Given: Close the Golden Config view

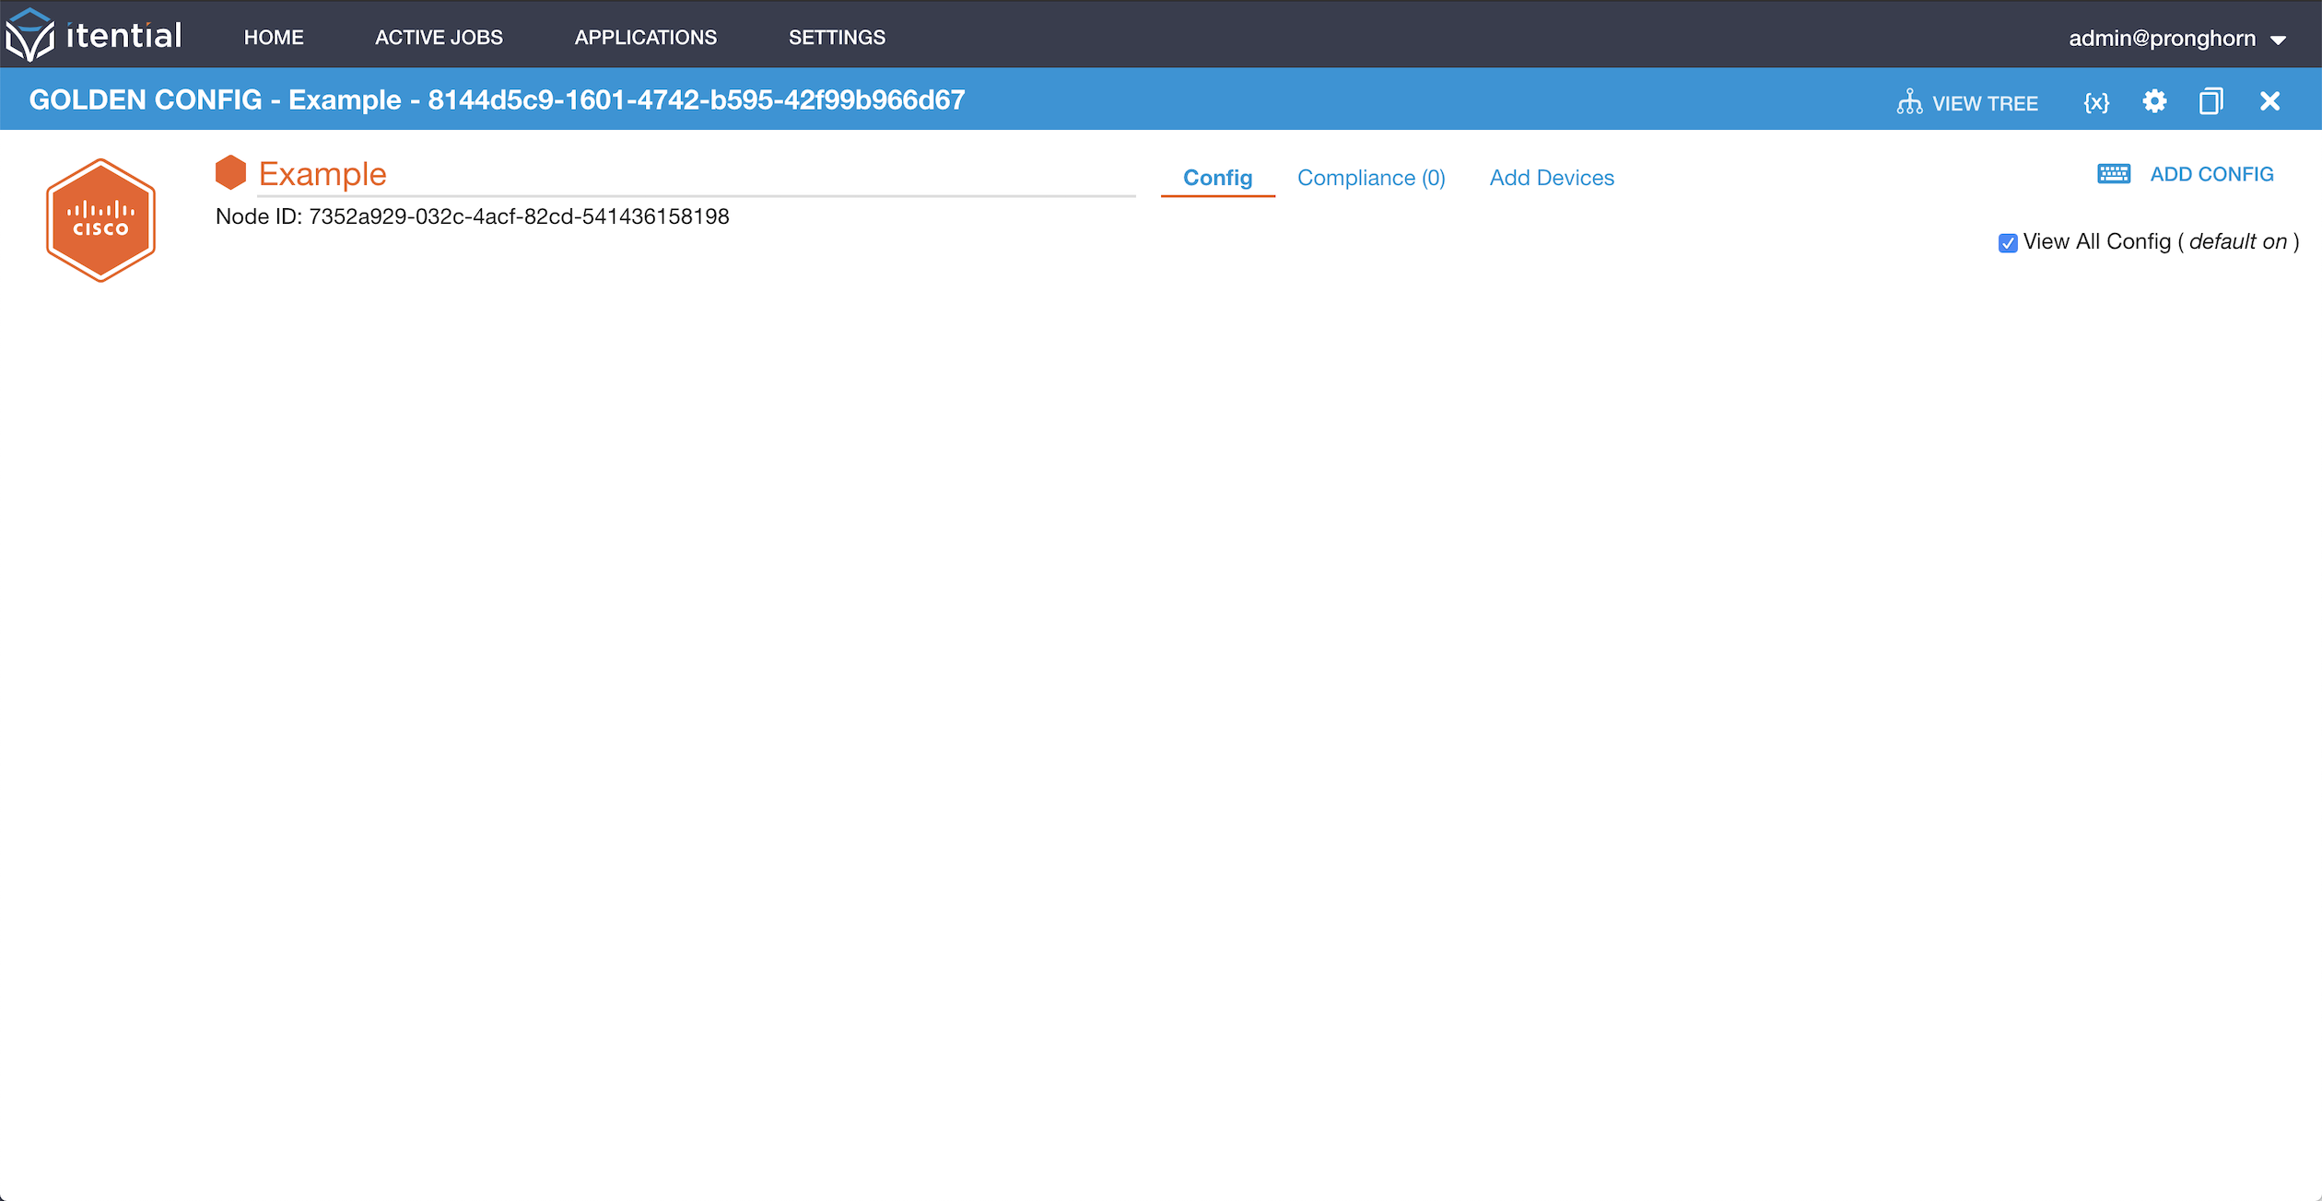Looking at the screenshot, I should tap(2269, 101).
